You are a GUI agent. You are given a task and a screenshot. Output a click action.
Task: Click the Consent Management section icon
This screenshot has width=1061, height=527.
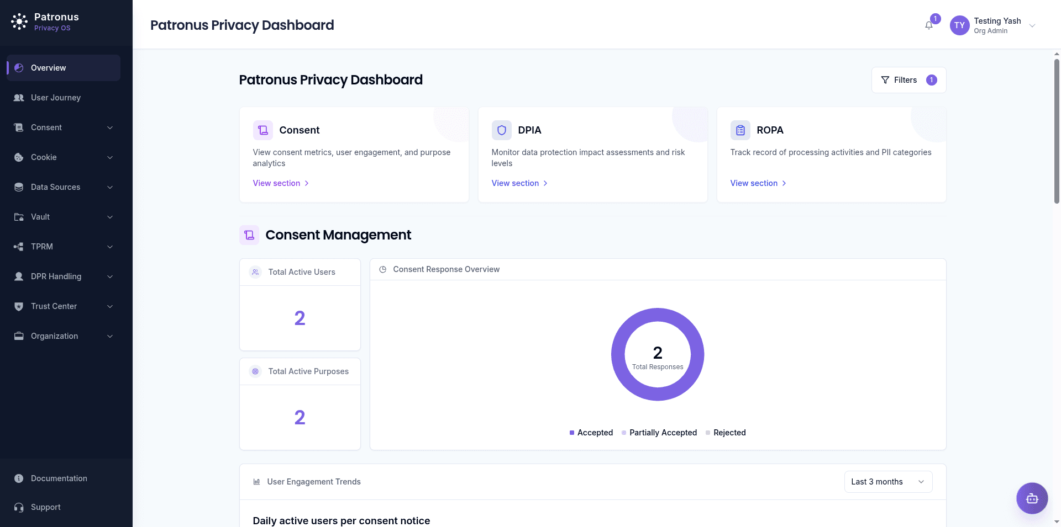(249, 235)
